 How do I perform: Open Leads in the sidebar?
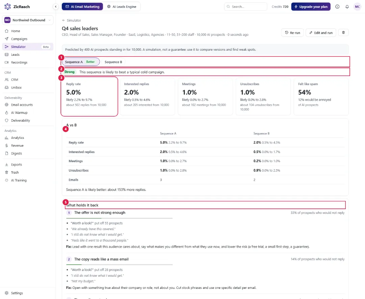coord(28,54)
